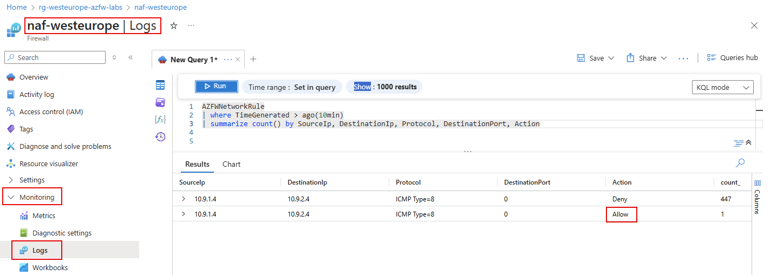Expand the Deny result row
770x275 pixels.
pos(183,199)
